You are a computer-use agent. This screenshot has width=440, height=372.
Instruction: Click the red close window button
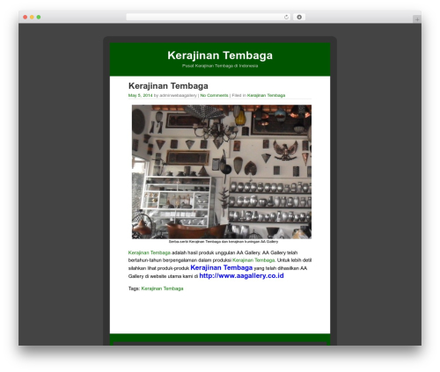(x=26, y=17)
